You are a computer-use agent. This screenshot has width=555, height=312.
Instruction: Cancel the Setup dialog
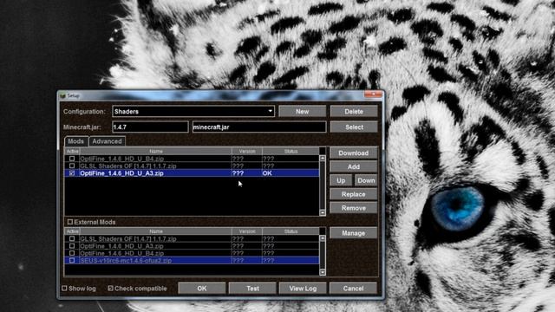coord(353,289)
